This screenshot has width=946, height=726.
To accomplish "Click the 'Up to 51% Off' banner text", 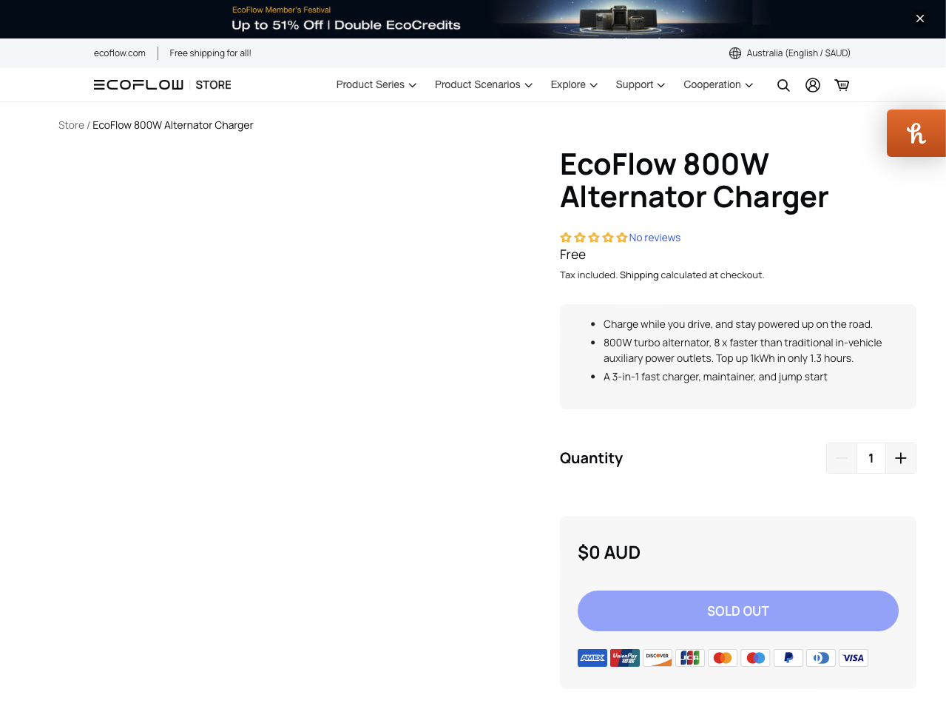I will pos(346,25).
